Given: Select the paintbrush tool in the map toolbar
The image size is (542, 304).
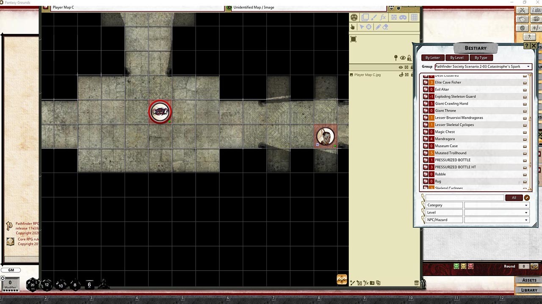Looking at the screenshot, I should click(x=374, y=17).
